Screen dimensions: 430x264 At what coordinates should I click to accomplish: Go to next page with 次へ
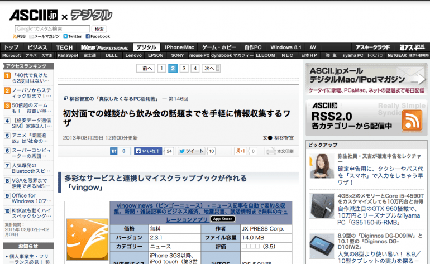(x=211, y=68)
